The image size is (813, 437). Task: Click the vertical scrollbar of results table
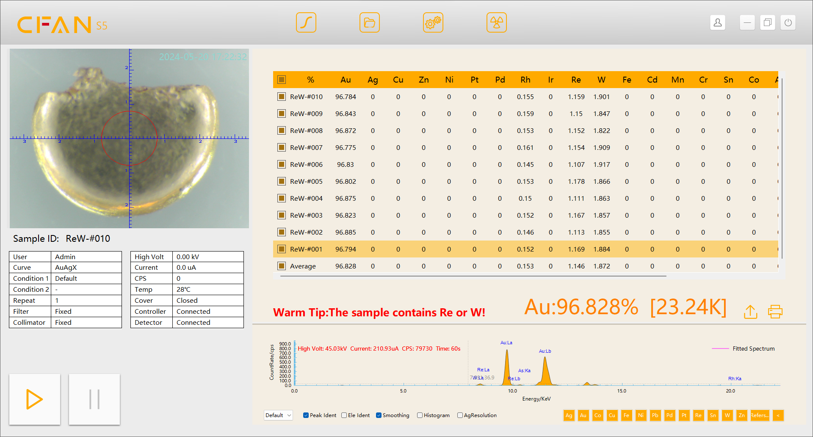(782, 168)
